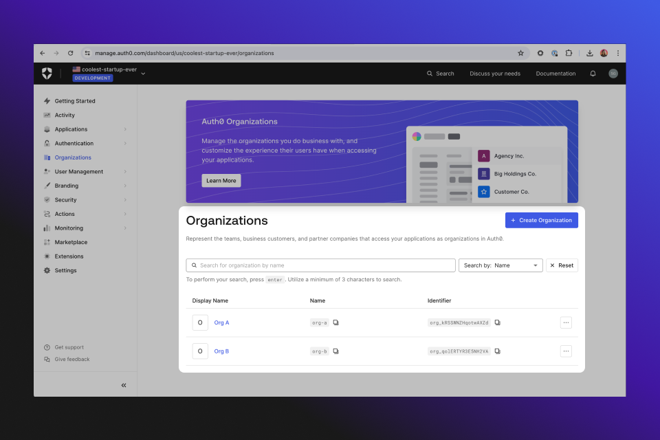660x440 pixels.
Task: Click Get support
Action: (69, 347)
